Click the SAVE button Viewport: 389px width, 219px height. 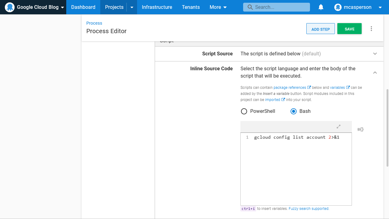coord(349,29)
